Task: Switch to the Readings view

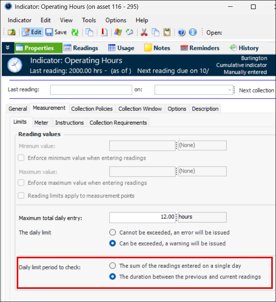Action: point(81,48)
